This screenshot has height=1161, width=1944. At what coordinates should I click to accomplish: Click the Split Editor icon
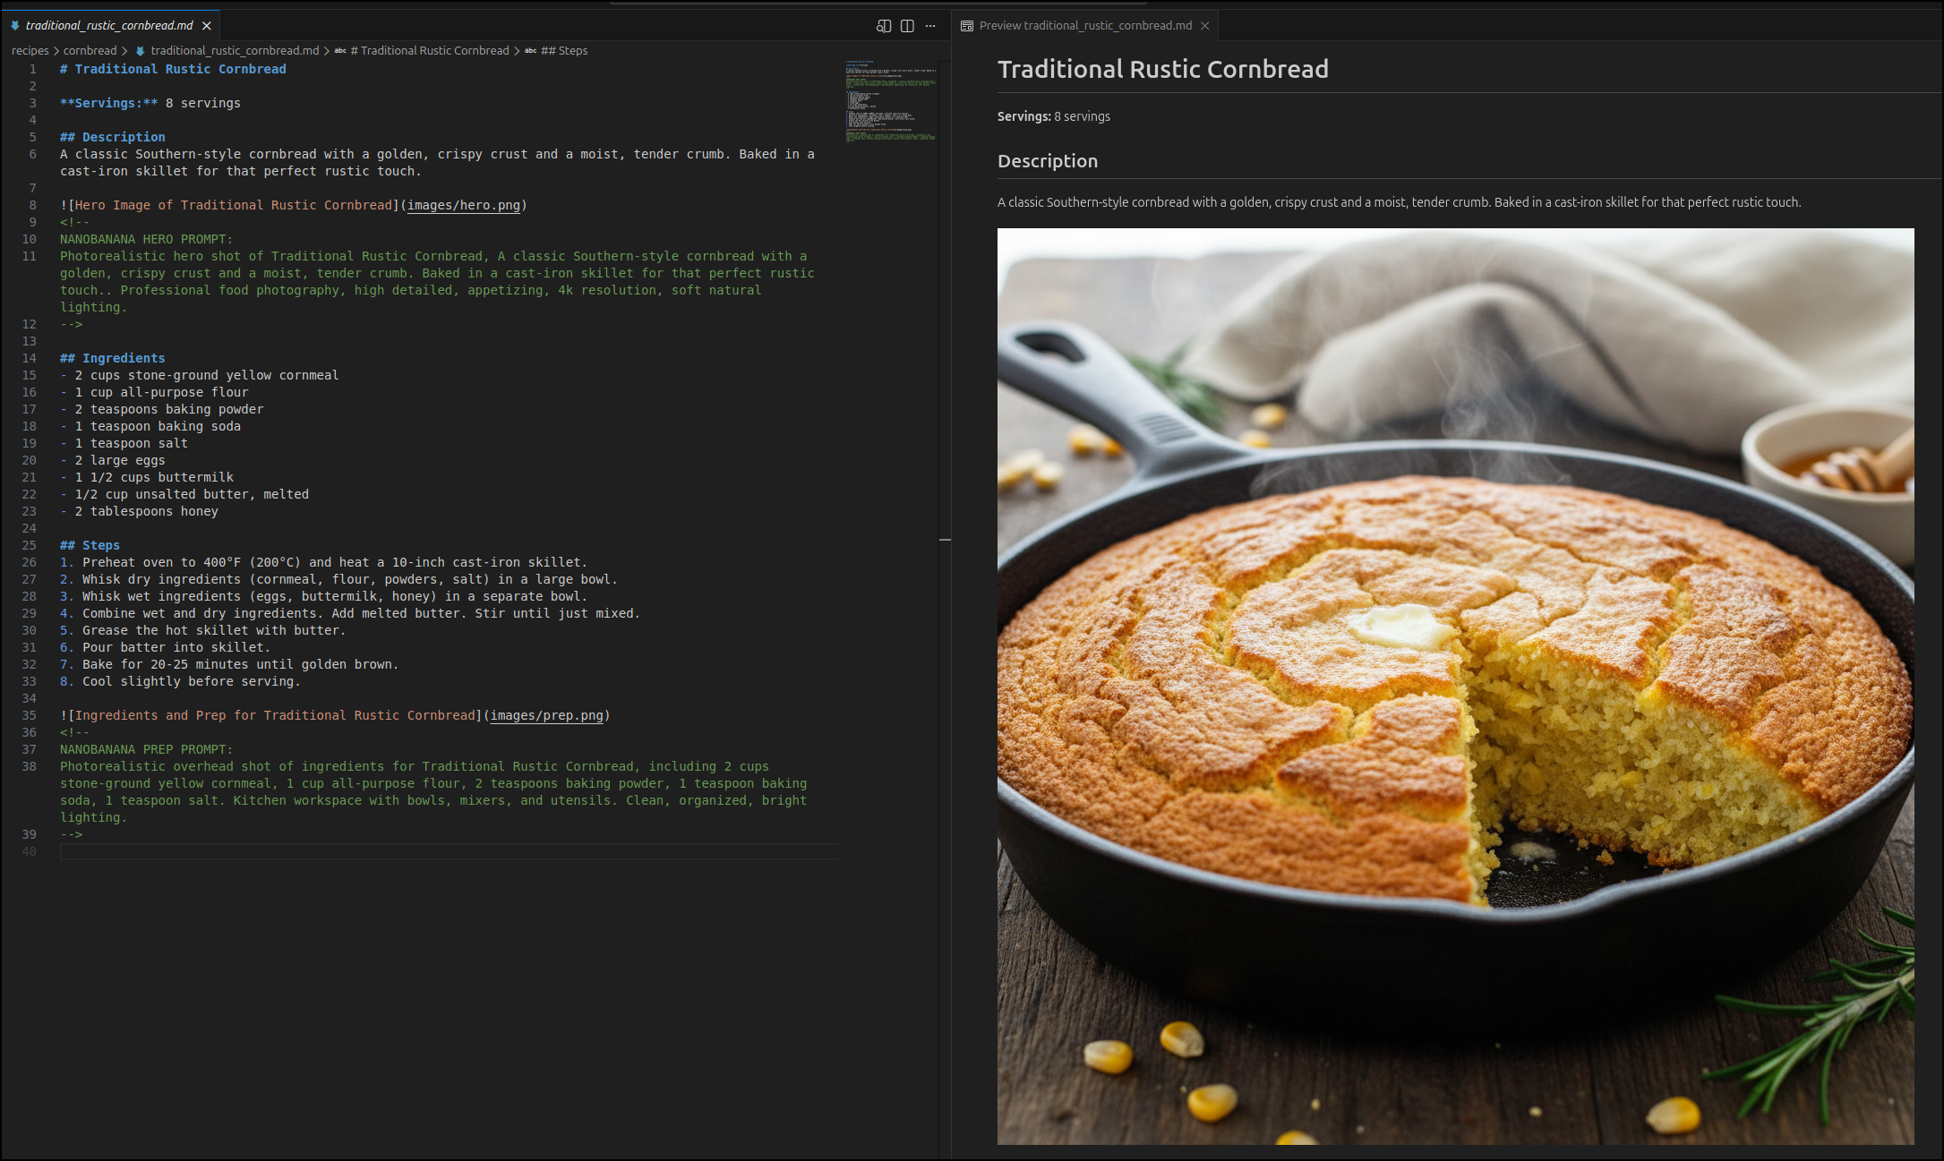coord(906,26)
